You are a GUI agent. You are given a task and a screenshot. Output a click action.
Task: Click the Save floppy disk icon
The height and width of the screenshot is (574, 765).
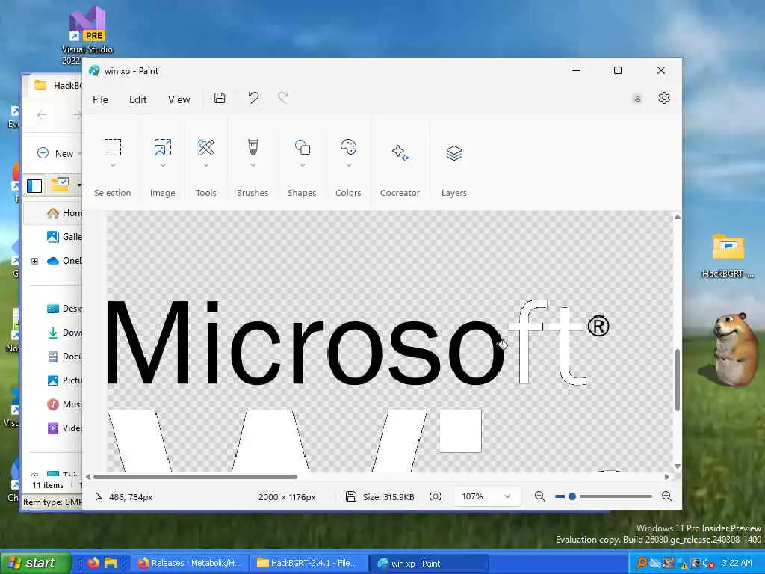click(220, 98)
